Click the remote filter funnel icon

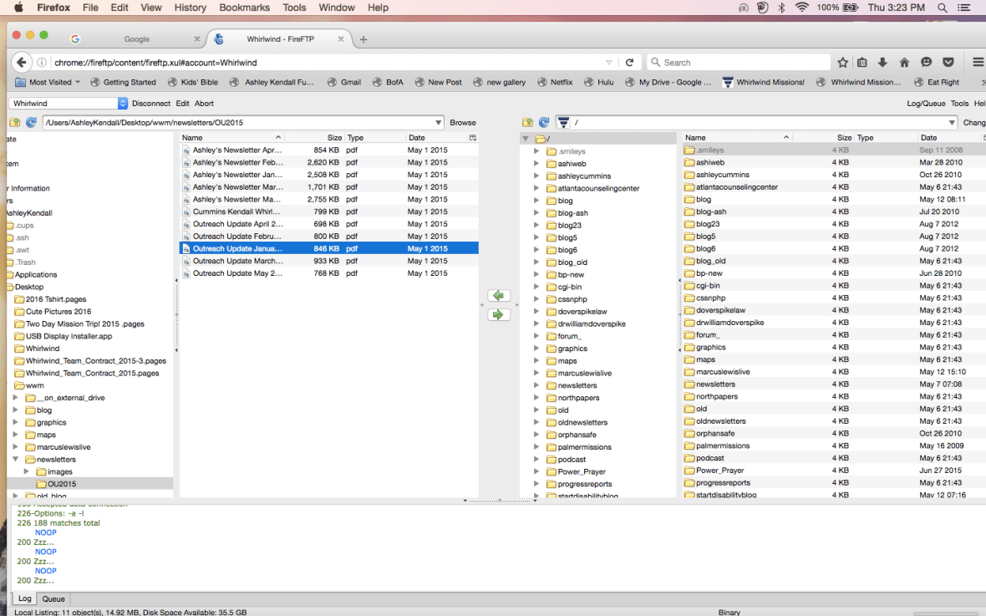pos(563,123)
